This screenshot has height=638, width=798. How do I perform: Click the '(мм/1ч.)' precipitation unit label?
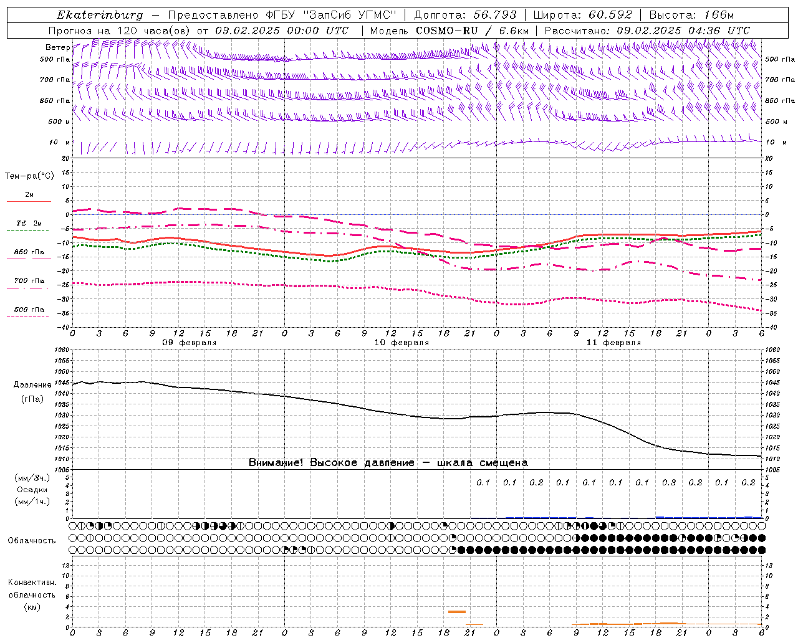coord(32,502)
